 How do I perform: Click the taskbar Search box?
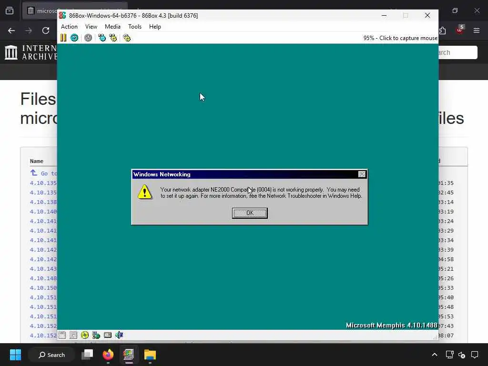51,355
